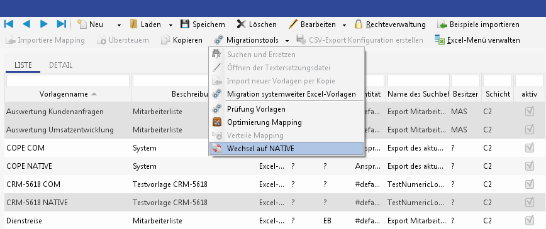Click the Optimierung Mapping tools icon
Viewport: 546px width, 229px height.
coord(217,122)
